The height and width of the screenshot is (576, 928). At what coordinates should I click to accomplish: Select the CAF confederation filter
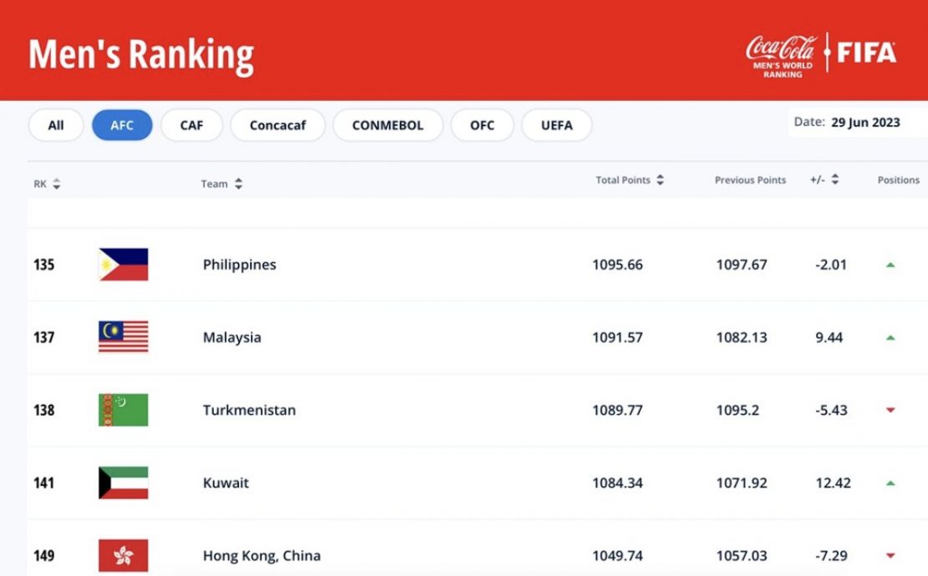[x=191, y=125]
